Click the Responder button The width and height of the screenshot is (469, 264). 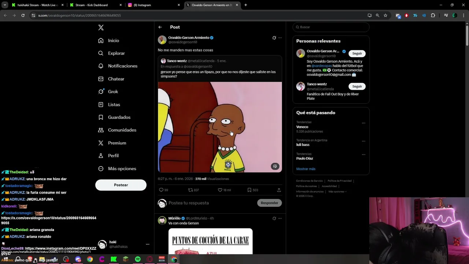[269, 203]
